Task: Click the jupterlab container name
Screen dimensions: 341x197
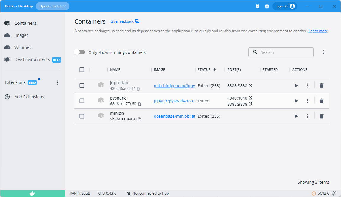Action: click(x=119, y=83)
